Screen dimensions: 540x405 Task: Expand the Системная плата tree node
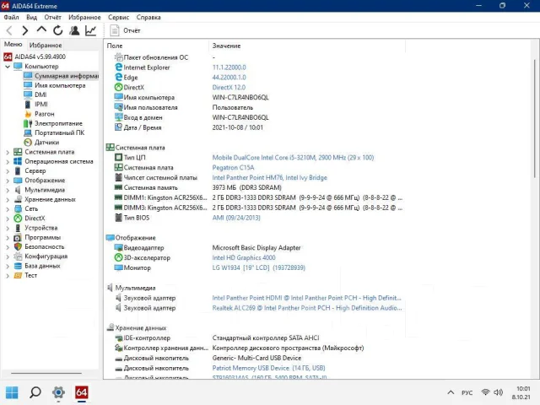coord(8,152)
